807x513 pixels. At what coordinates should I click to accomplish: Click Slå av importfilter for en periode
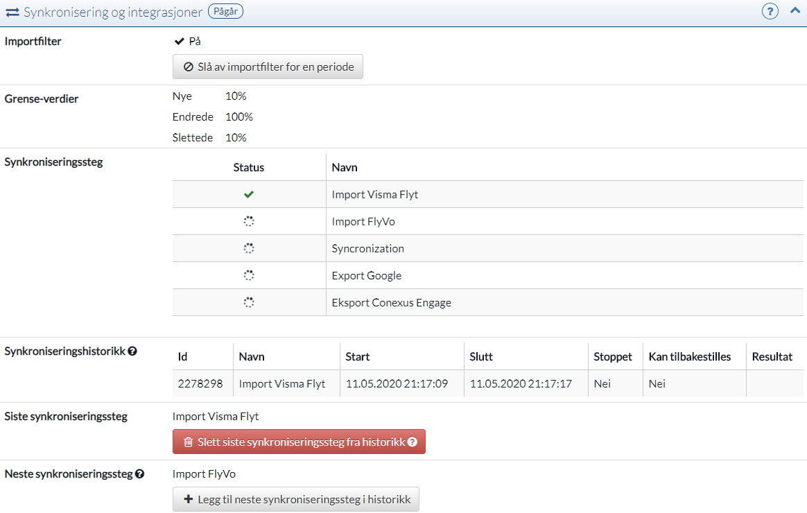click(268, 67)
